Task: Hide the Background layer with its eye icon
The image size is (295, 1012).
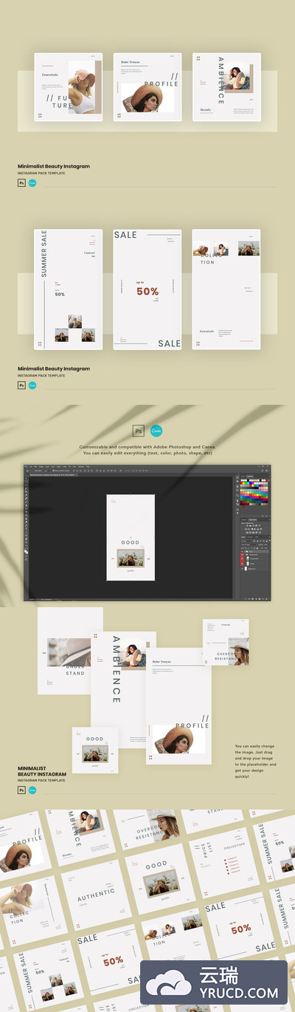Action: pos(242,569)
